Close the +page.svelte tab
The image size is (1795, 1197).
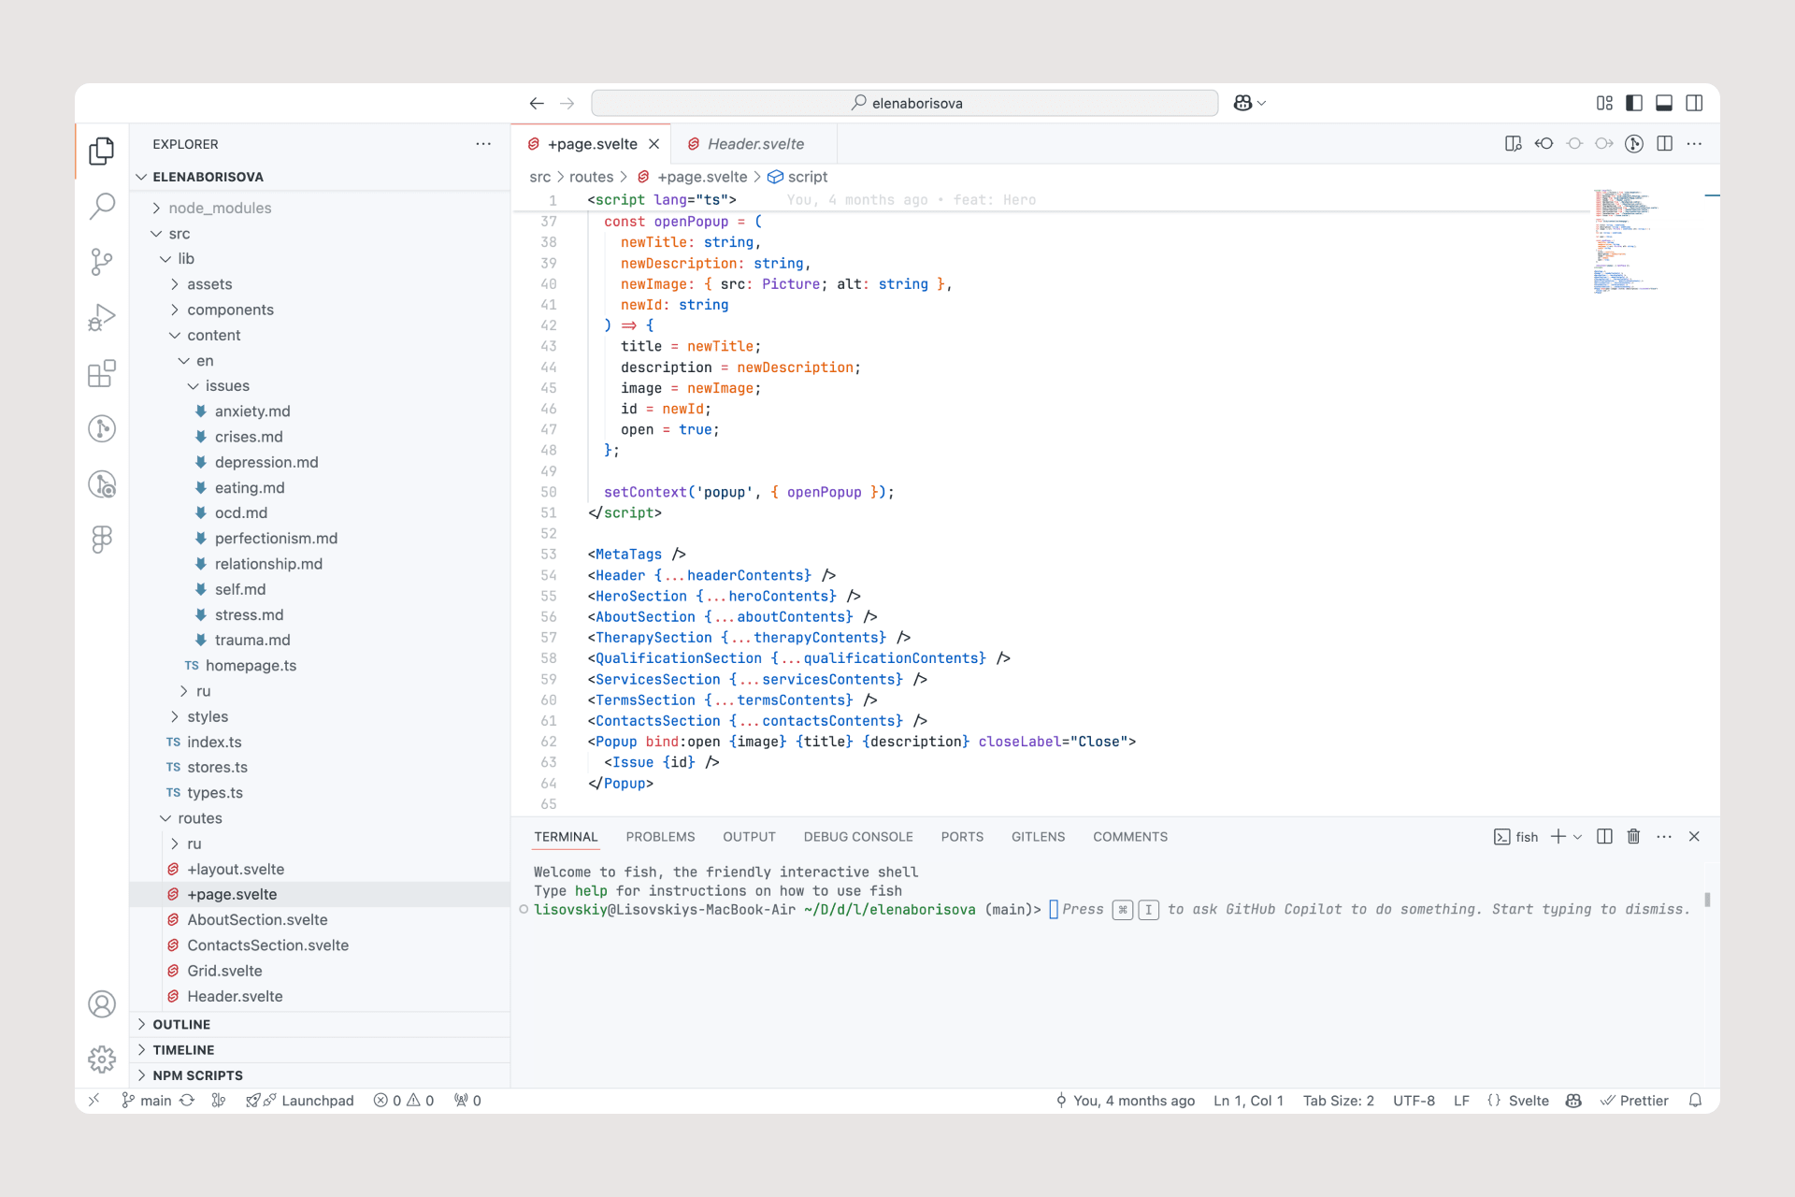pyautogui.click(x=654, y=144)
